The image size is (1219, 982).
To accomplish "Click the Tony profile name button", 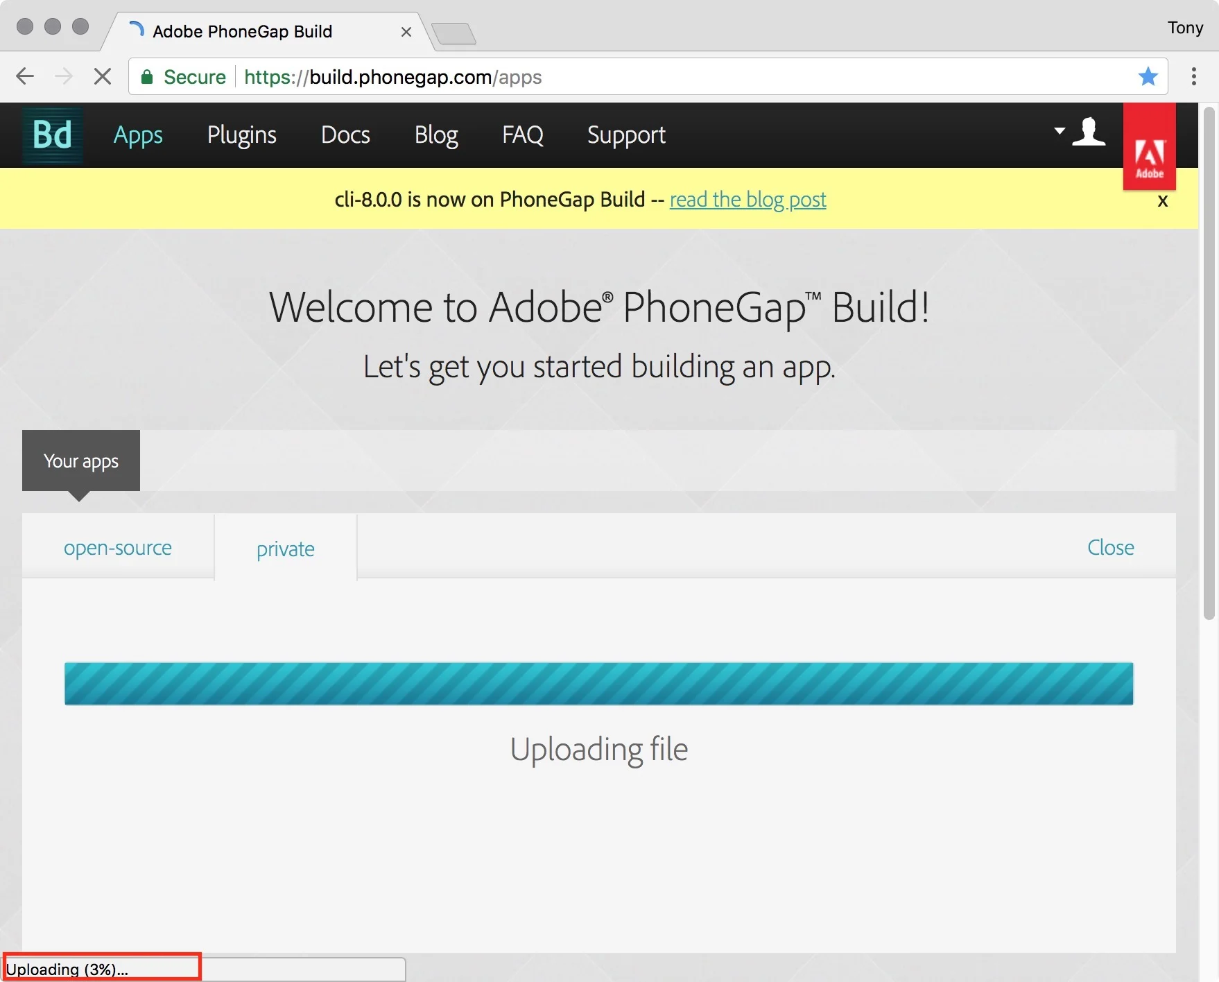I will [x=1185, y=28].
